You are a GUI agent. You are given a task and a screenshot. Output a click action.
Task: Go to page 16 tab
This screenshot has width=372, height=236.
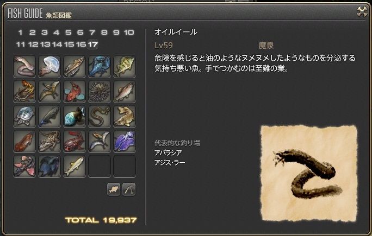(x=81, y=44)
